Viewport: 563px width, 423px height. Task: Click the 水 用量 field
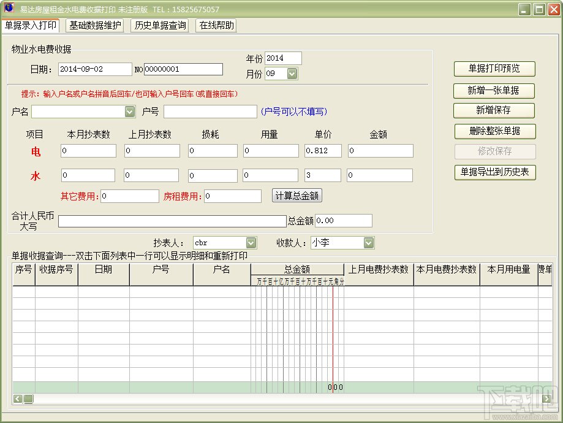(x=270, y=175)
